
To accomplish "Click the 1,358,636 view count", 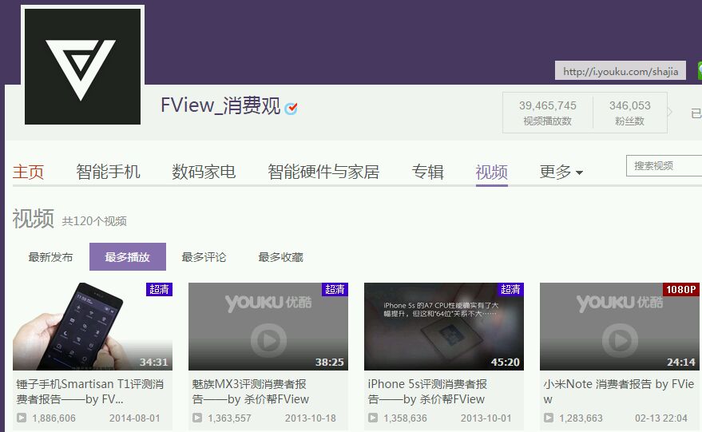I will (x=405, y=418).
